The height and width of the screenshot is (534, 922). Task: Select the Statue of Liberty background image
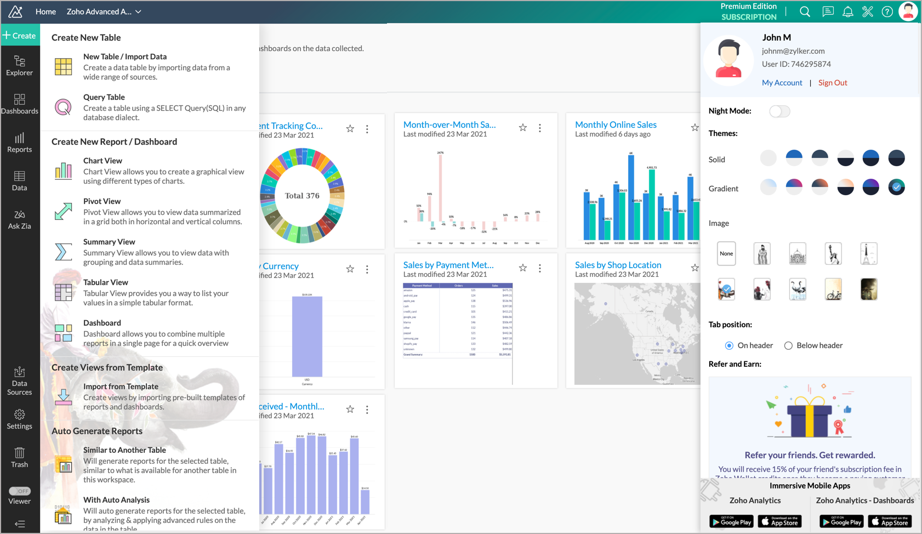833,253
